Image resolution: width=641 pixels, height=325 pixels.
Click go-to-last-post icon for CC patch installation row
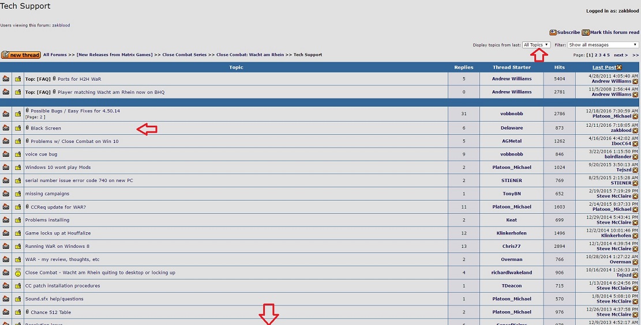tap(635, 288)
